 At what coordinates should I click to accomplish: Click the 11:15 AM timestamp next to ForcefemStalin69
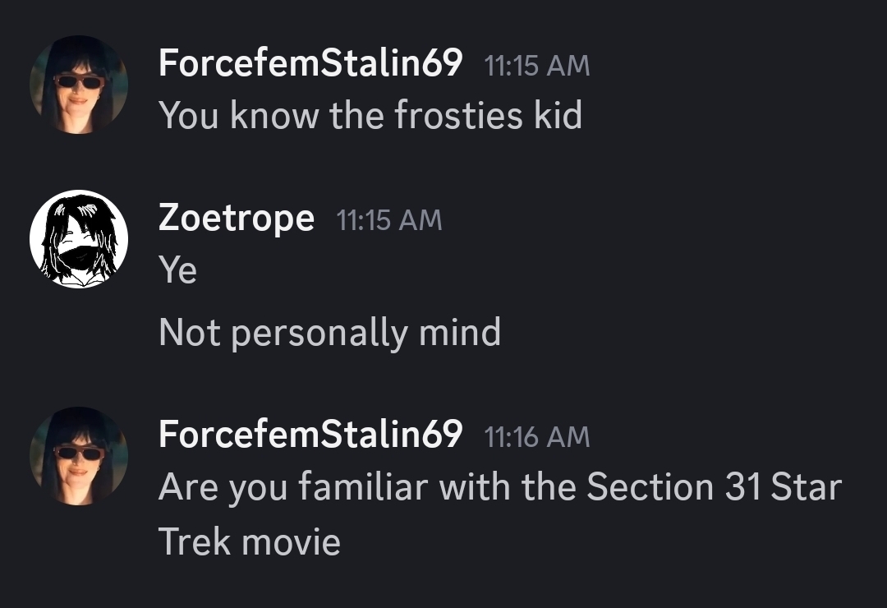(x=537, y=66)
